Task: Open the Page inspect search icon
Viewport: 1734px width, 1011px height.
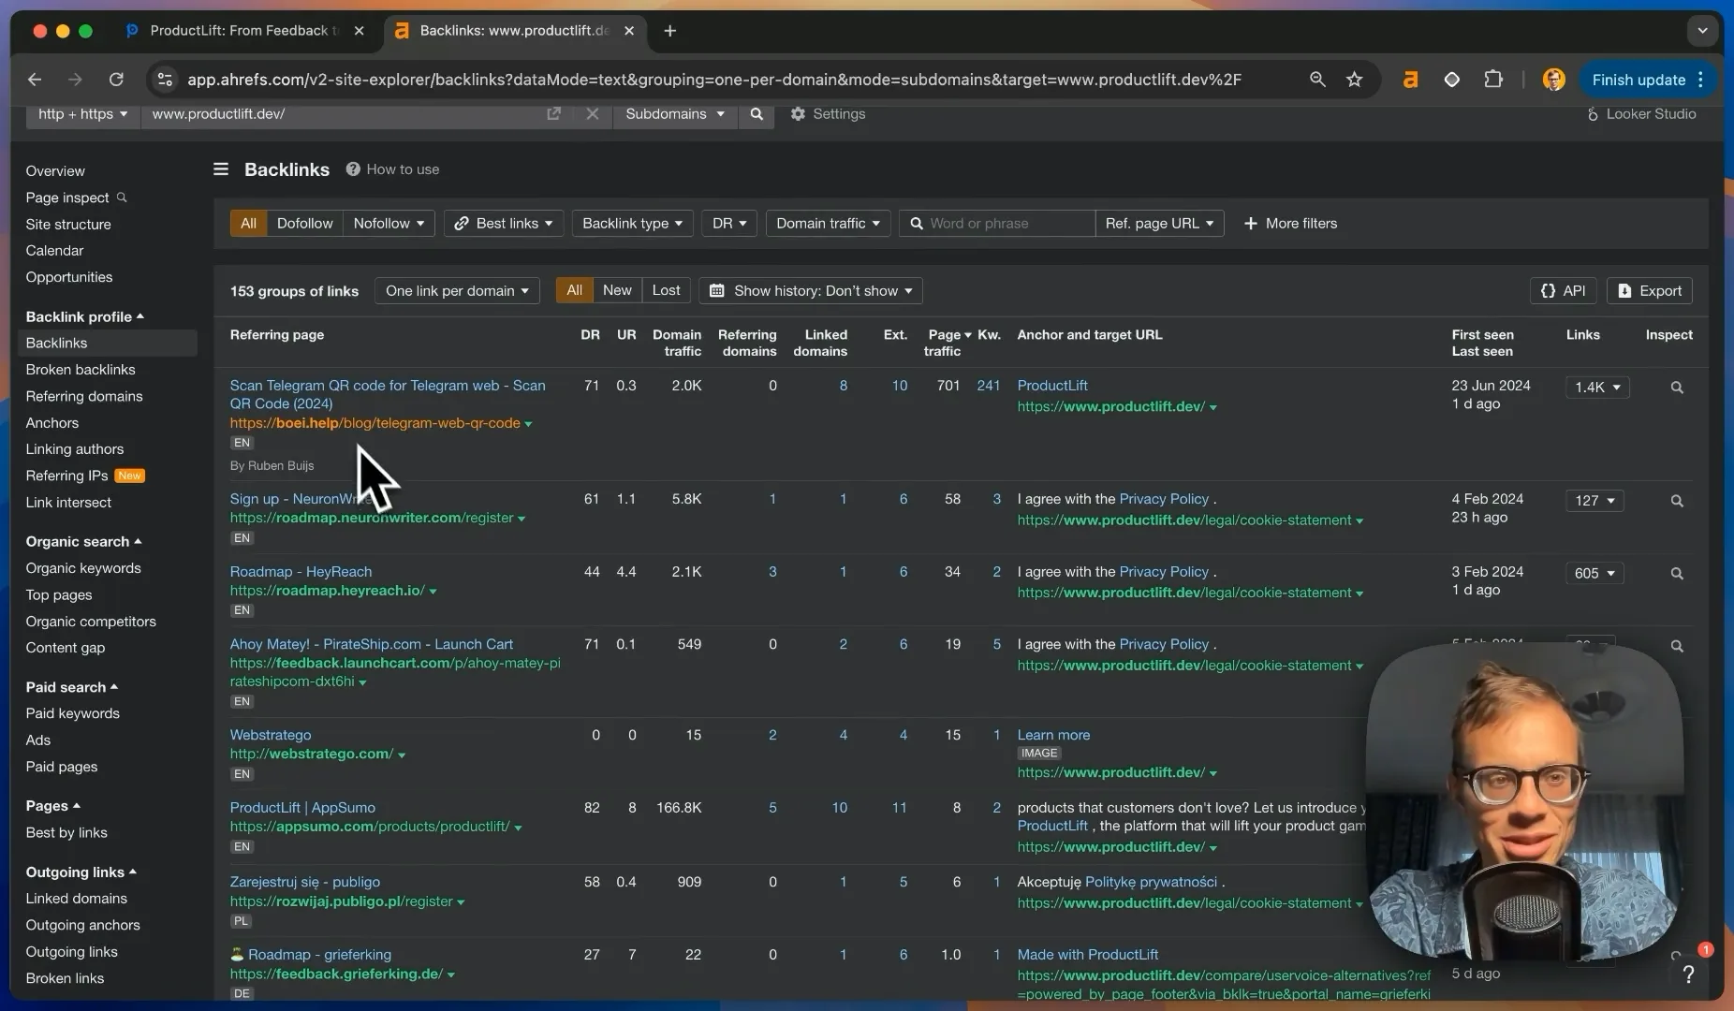Action: coord(122,198)
